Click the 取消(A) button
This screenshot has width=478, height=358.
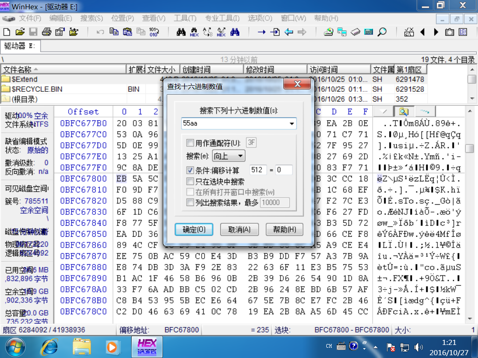239,229
